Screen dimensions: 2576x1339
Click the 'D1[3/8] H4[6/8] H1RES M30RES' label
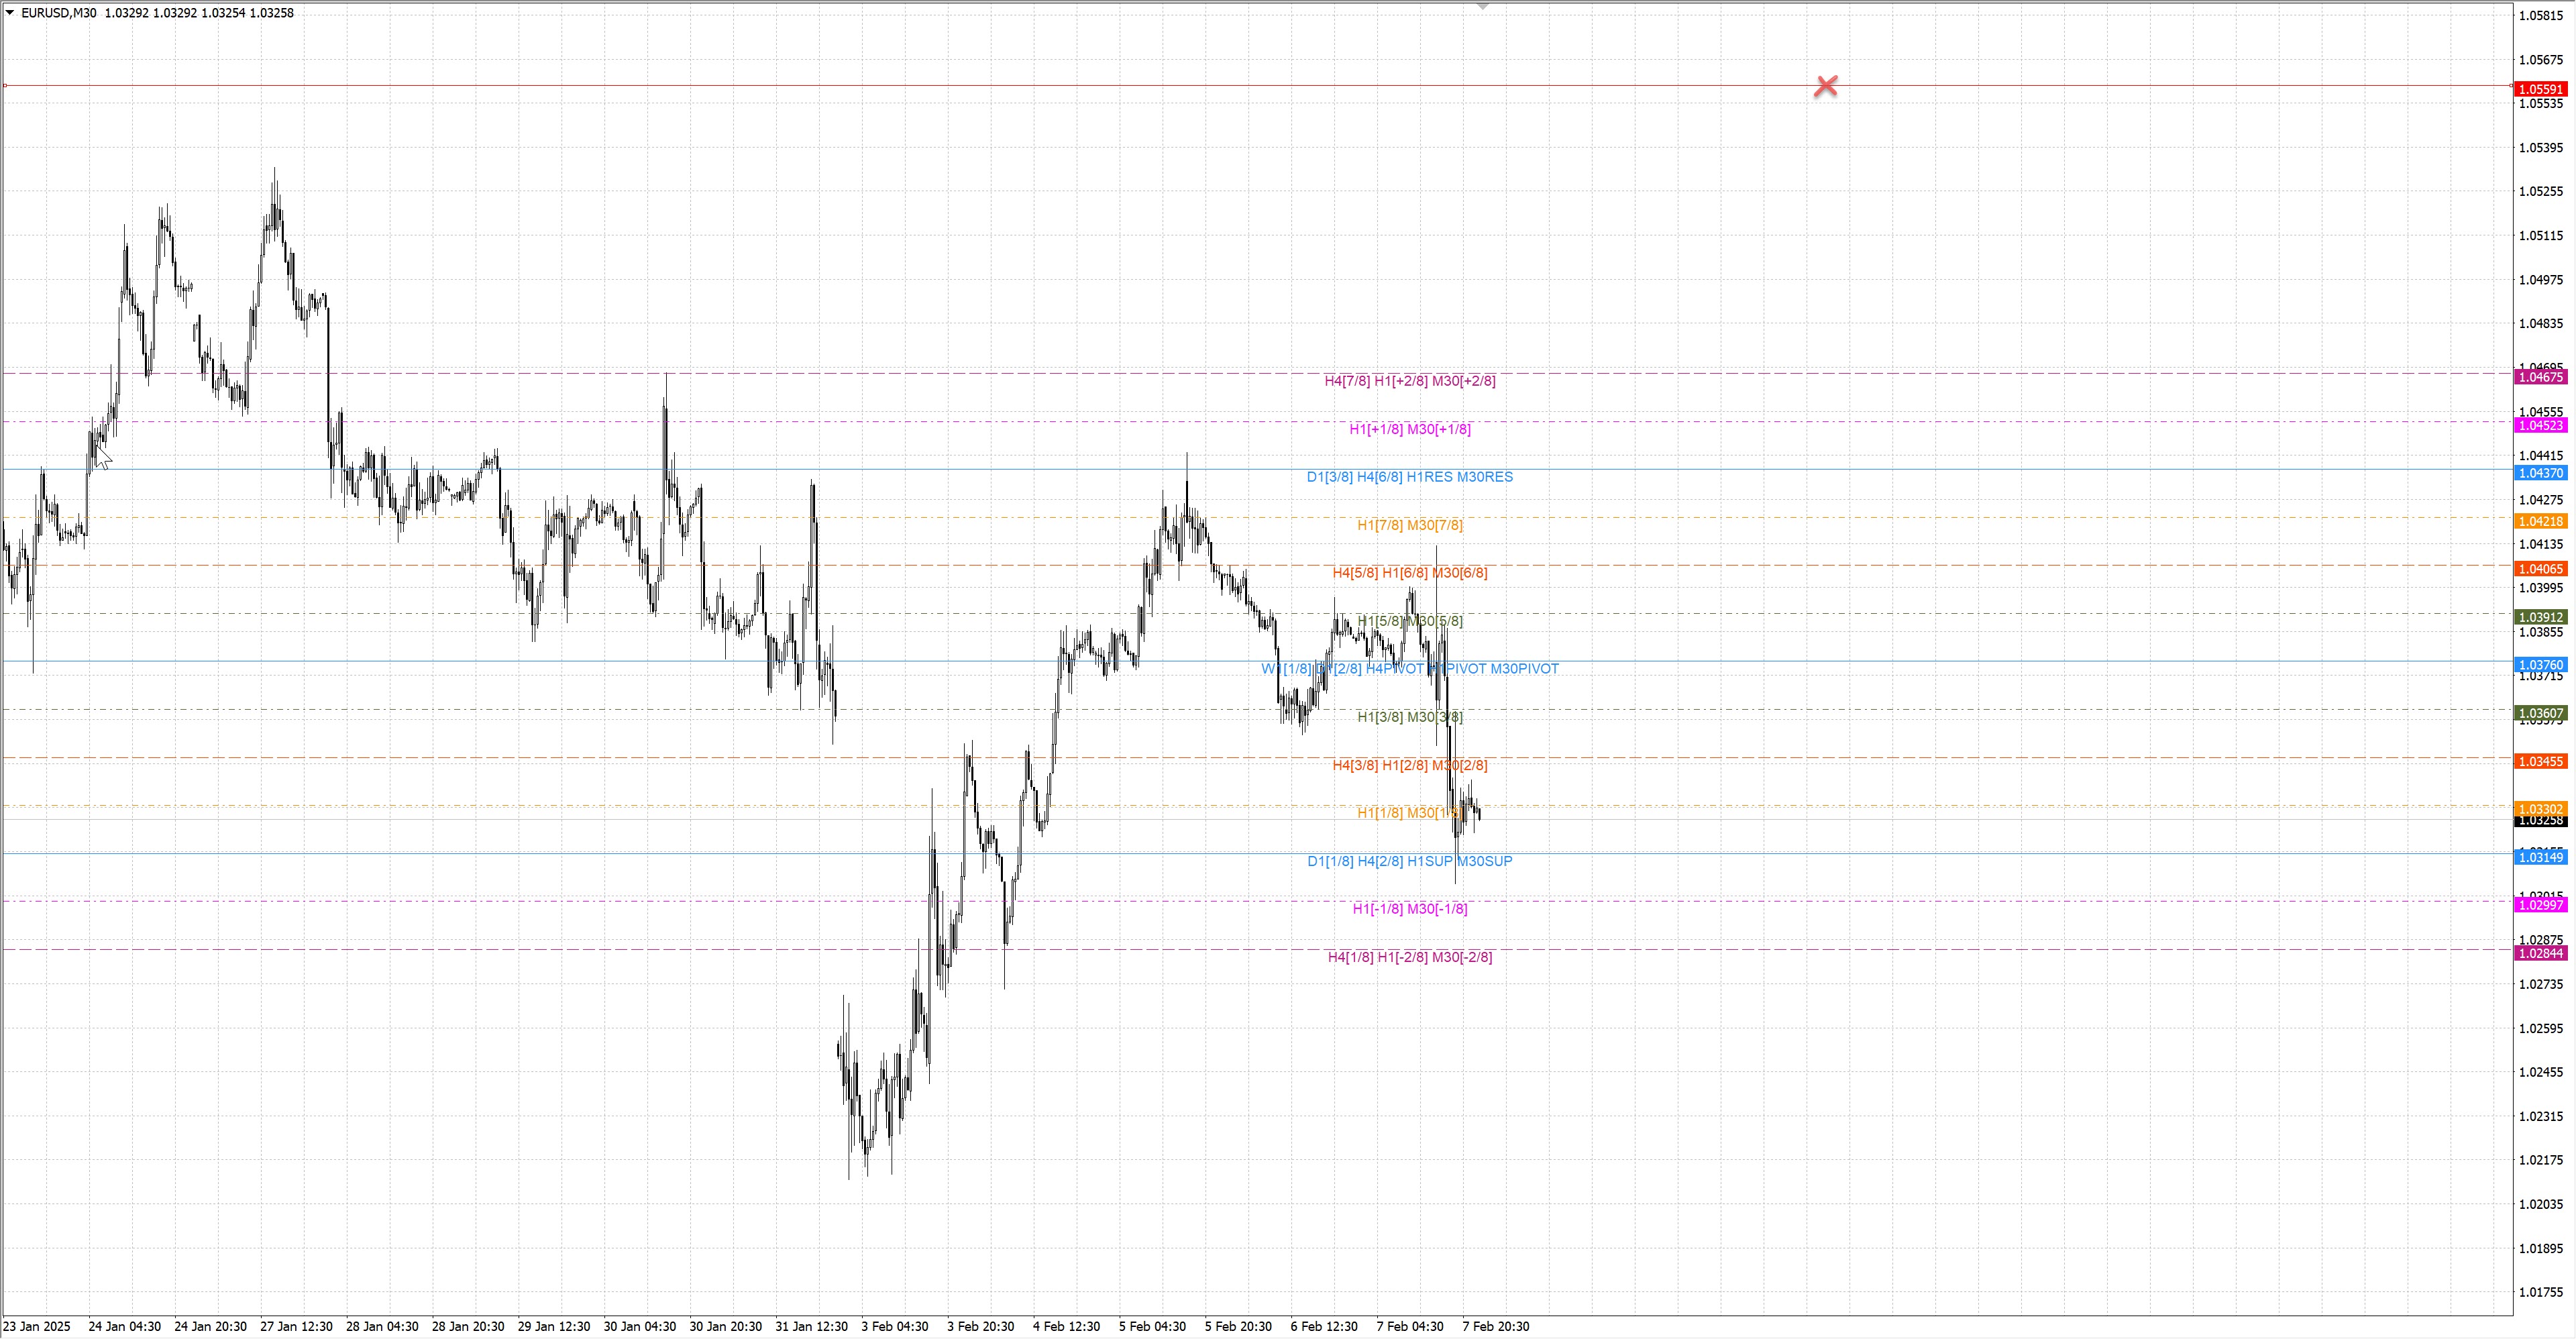(1409, 477)
